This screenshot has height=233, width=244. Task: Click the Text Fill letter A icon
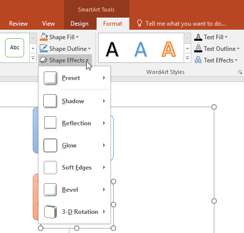tap(198, 37)
